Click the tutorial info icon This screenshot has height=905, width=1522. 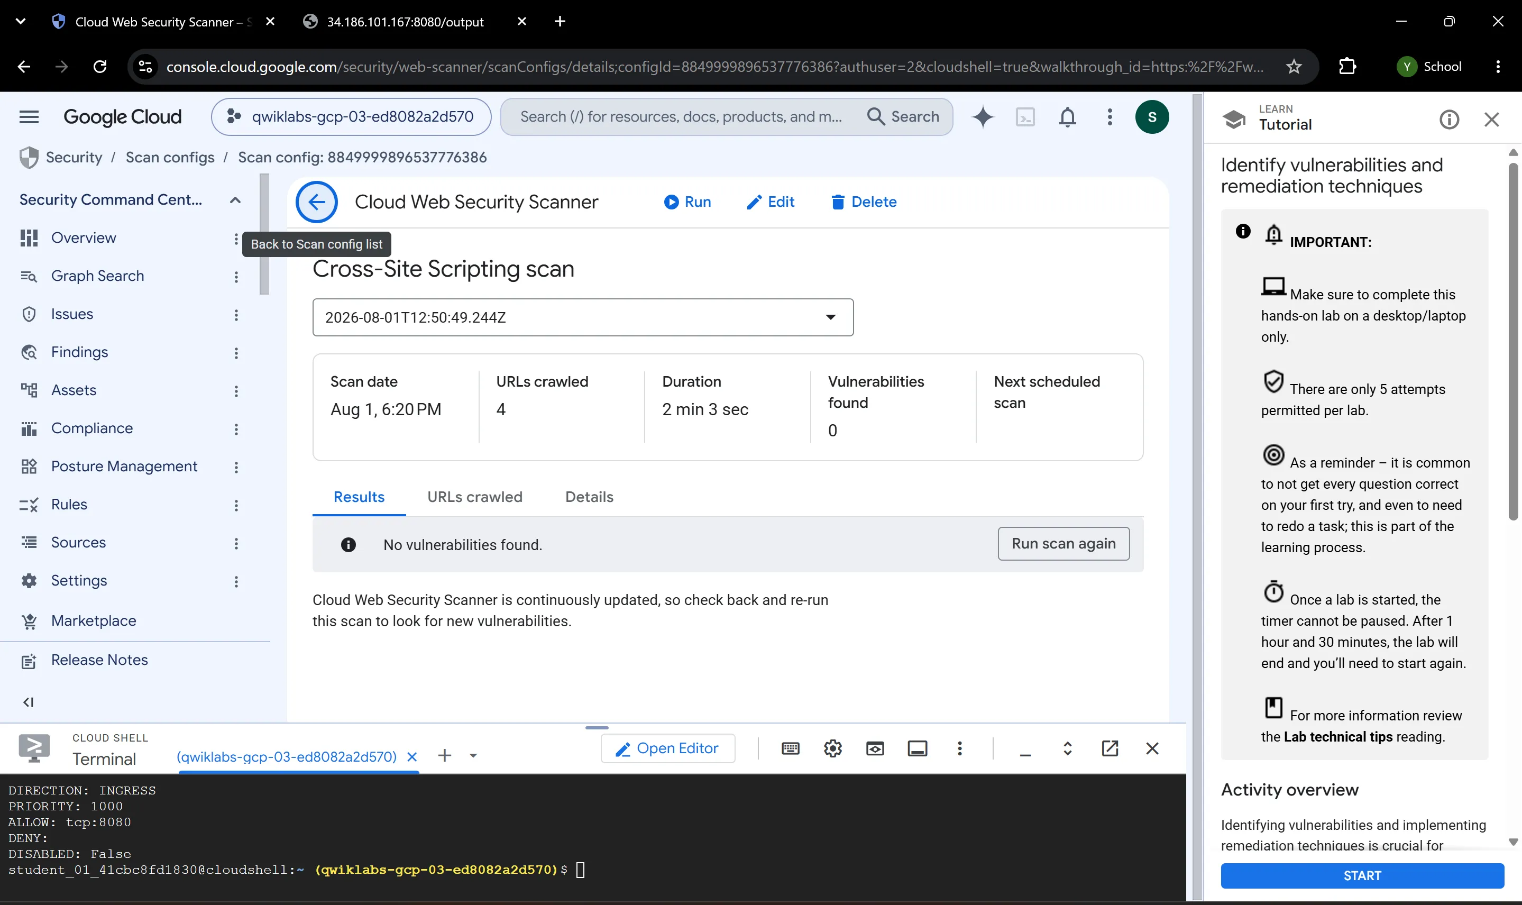pyautogui.click(x=1449, y=120)
